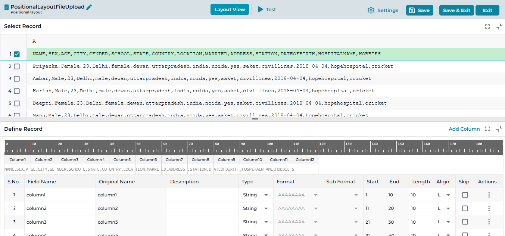Uncheck record row 1 header checkbox
505x236 pixels.
tap(17, 54)
